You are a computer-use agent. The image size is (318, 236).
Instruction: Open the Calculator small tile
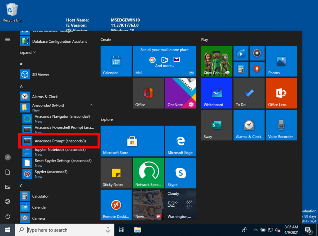(x=241, y=69)
